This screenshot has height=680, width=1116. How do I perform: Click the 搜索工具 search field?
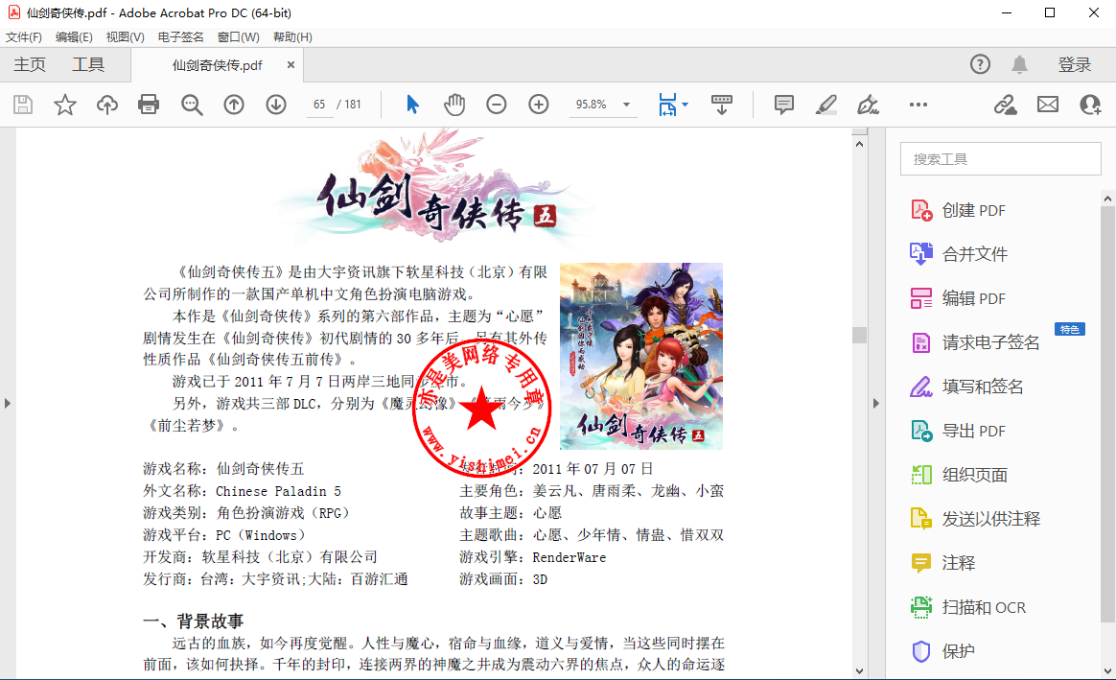(x=1000, y=159)
